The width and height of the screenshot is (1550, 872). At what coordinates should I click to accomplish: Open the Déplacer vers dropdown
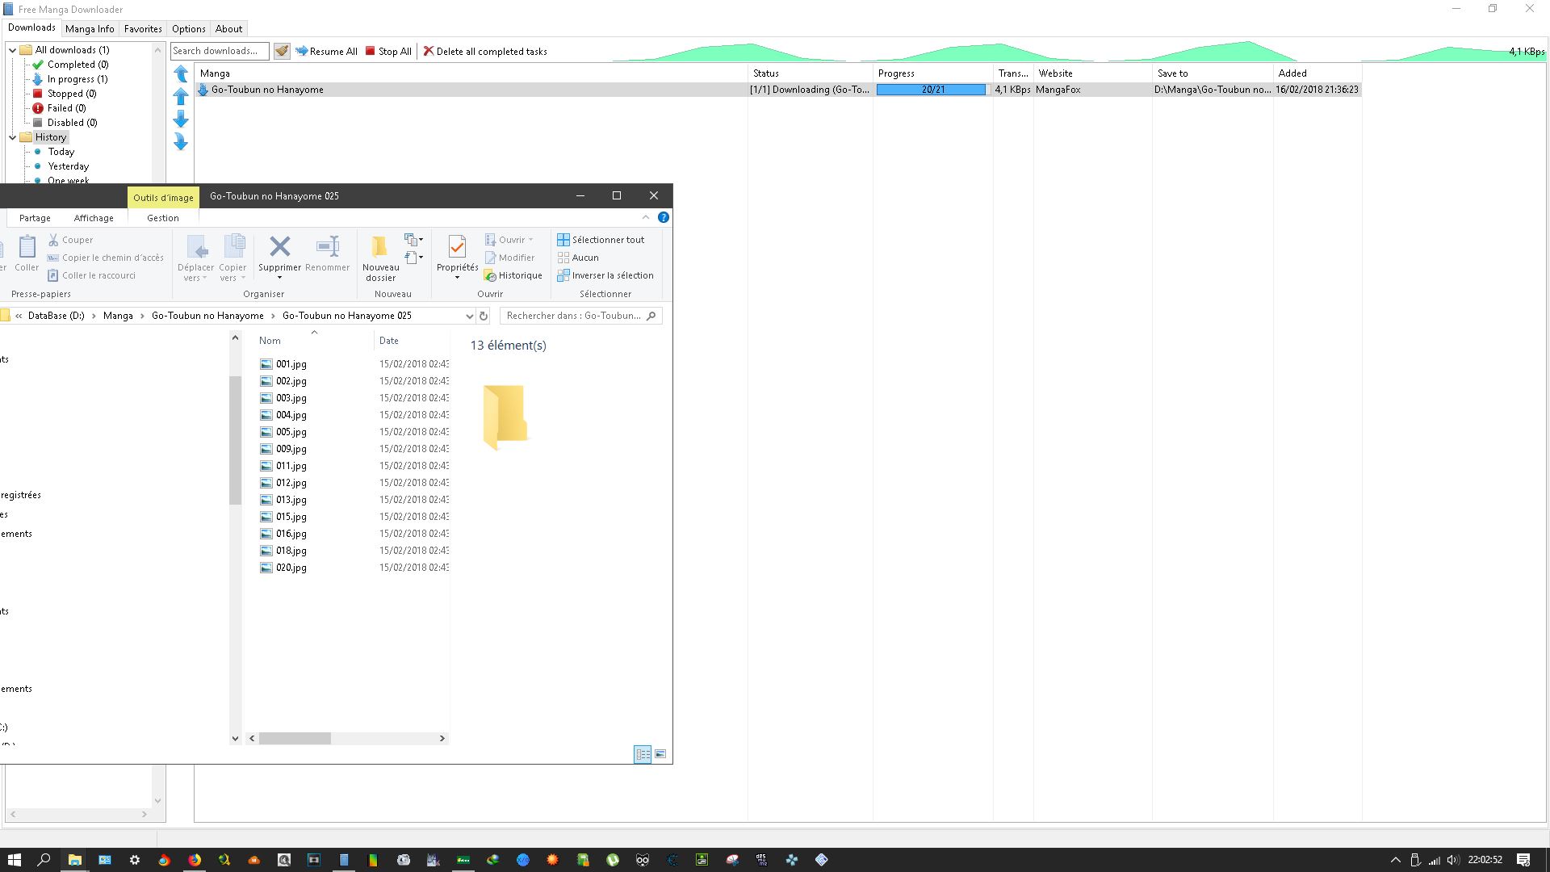coord(195,257)
